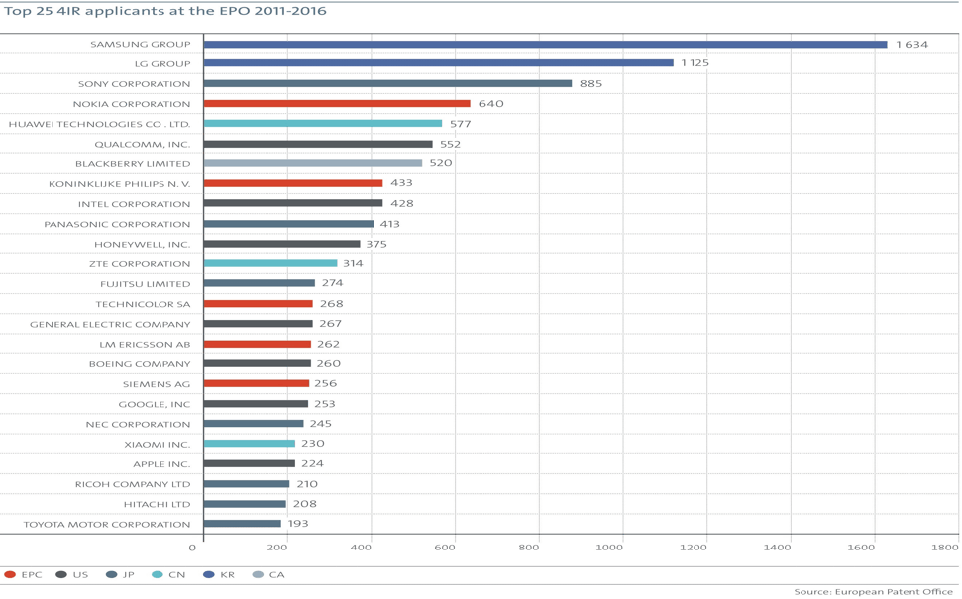Click the 1000 tick on the horizontal axis

coord(608,548)
